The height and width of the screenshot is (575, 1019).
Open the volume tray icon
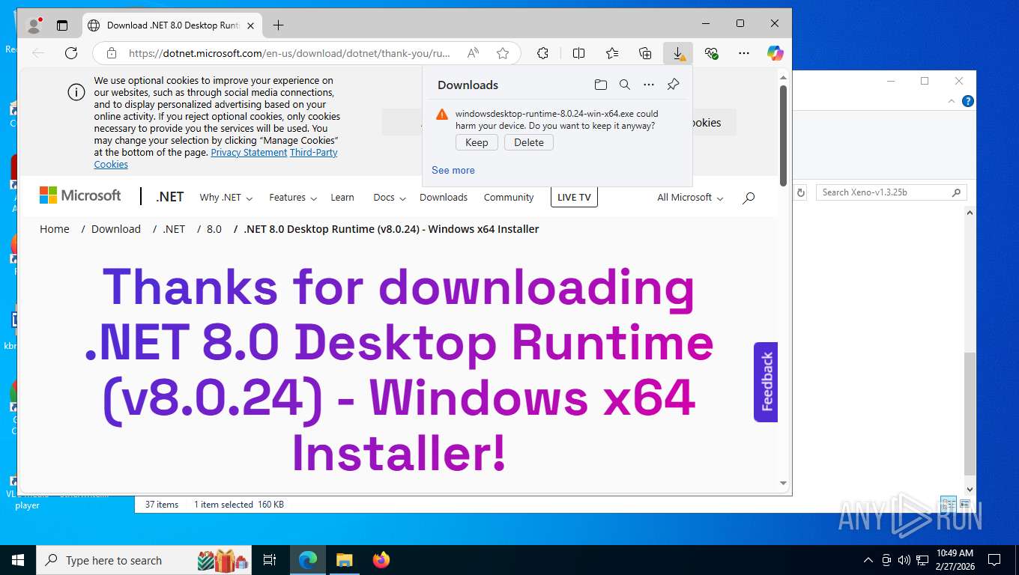pos(904,560)
